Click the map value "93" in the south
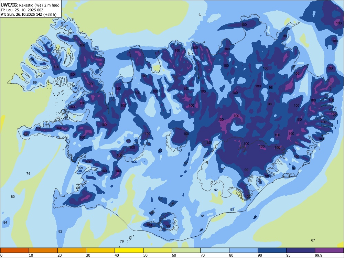 160,199
